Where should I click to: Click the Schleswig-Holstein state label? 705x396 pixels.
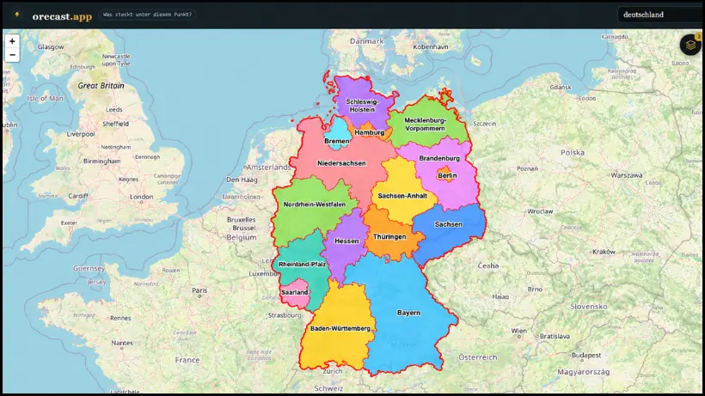363,106
